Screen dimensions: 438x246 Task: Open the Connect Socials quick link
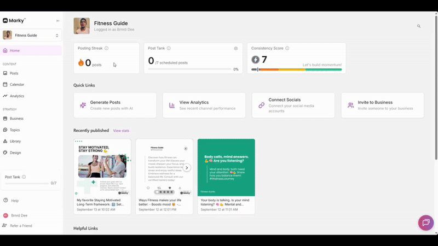pyautogui.click(x=293, y=105)
